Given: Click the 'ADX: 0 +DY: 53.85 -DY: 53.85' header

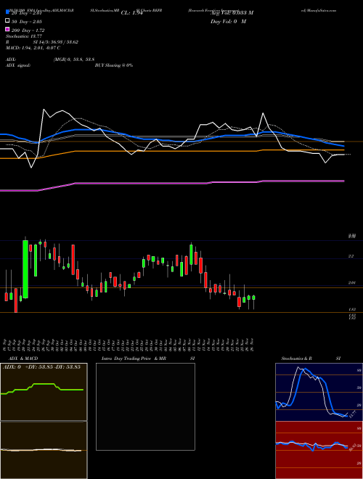Looking at the screenshot, I should tap(42, 367).
